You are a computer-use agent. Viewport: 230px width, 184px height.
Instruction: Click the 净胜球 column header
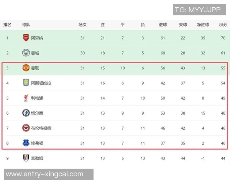[x=203, y=25]
